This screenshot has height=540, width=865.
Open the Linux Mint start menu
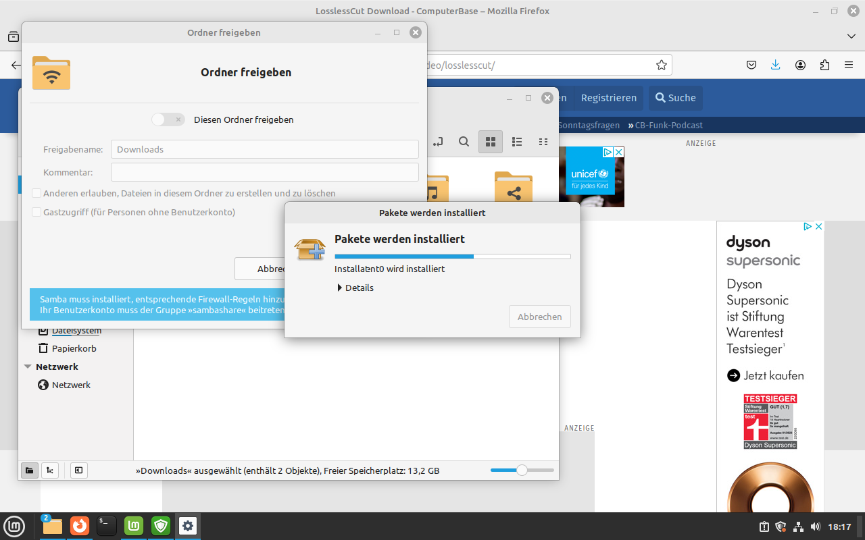(x=14, y=526)
